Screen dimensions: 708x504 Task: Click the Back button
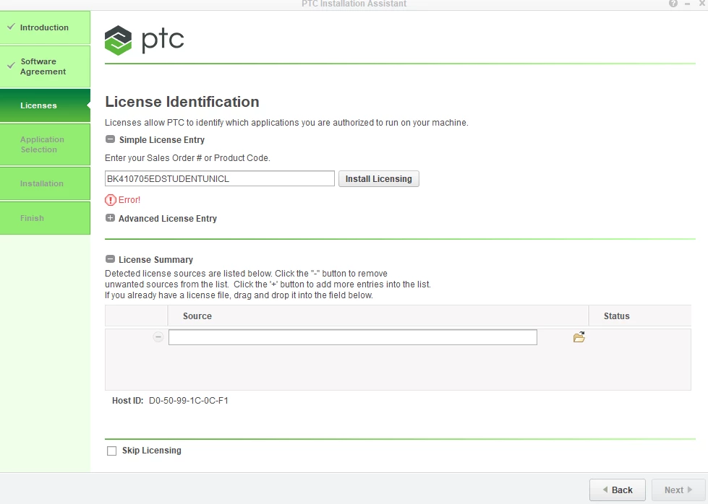tap(618, 490)
